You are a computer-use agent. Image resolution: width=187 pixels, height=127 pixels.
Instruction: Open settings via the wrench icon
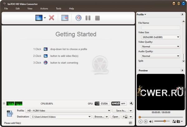coord(132,104)
